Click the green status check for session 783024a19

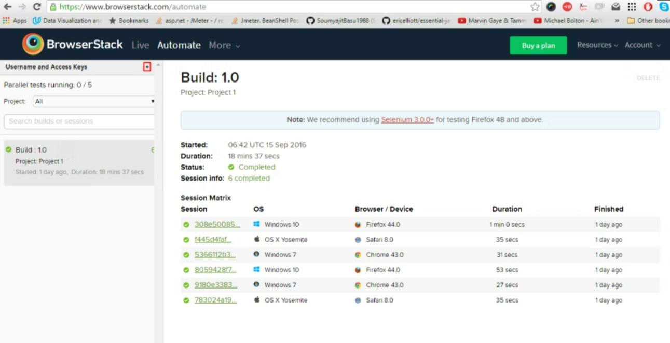pyautogui.click(x=186, y=300)
